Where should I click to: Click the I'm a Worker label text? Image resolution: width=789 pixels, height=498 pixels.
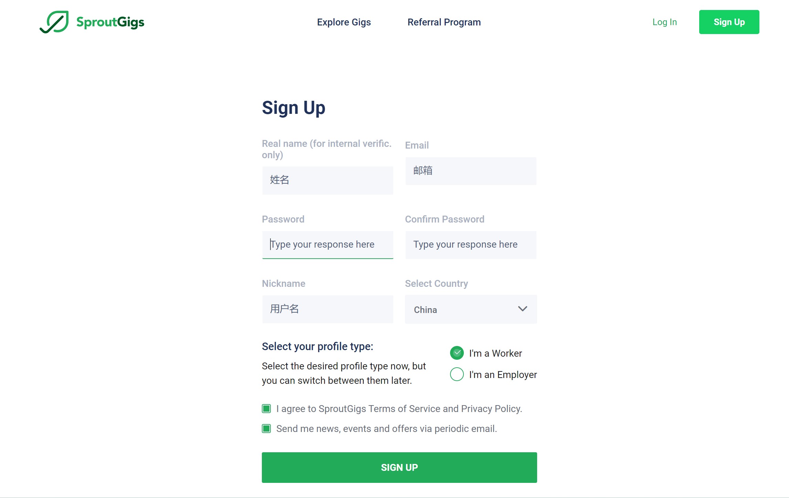pos(495,353)
